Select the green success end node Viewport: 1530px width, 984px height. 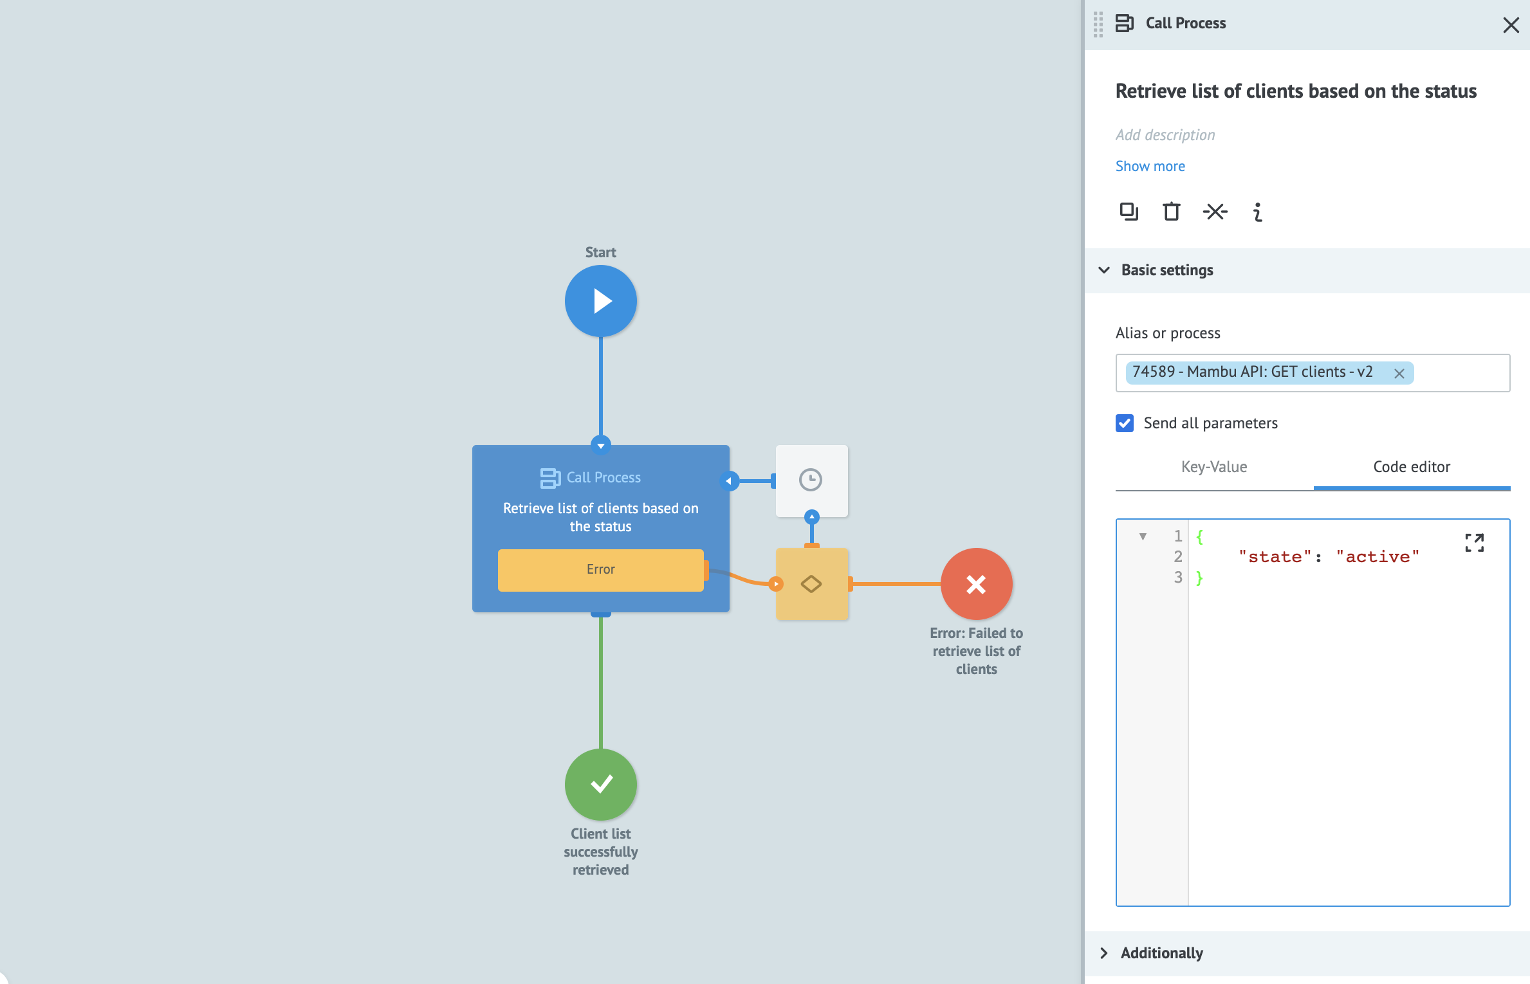pos(600,784)
